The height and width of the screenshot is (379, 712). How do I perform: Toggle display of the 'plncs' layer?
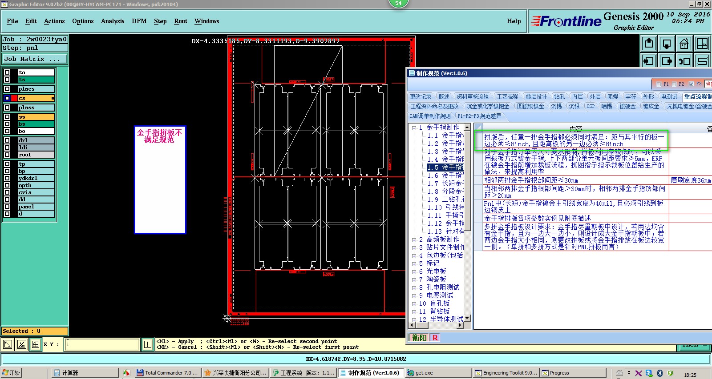[7, 89]
